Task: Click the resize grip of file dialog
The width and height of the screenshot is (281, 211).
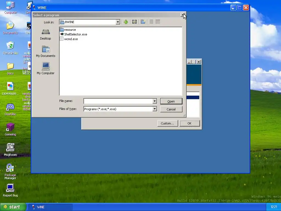Action: point(184,115)
